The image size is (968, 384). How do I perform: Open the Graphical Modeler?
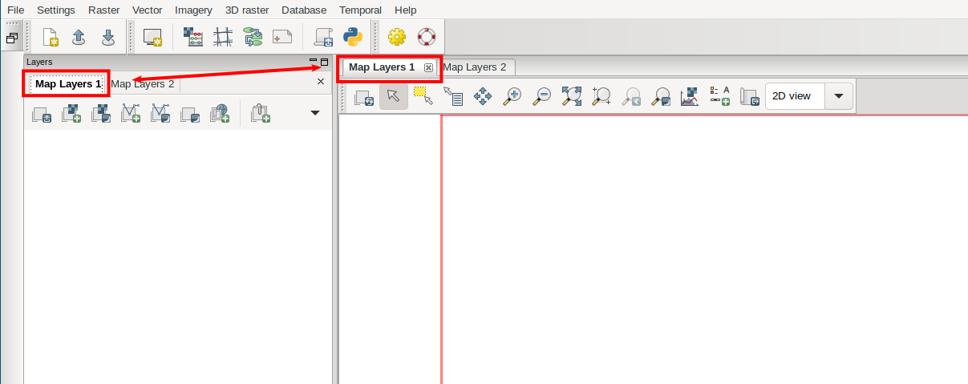tap(253, 37)
